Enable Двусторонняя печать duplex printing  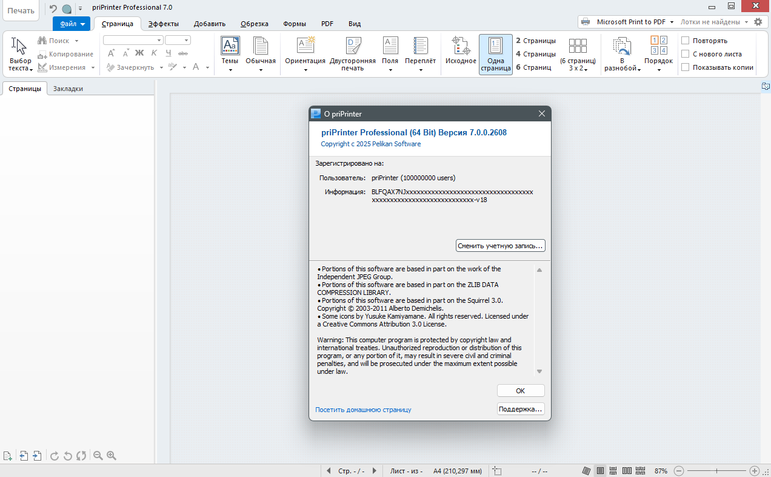click(x=353, y=54)
